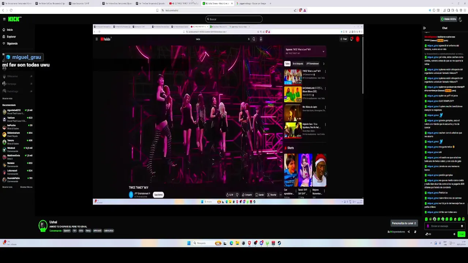
Task: Click the YouTube logo in streamed browser
Action: click(106, 39)
